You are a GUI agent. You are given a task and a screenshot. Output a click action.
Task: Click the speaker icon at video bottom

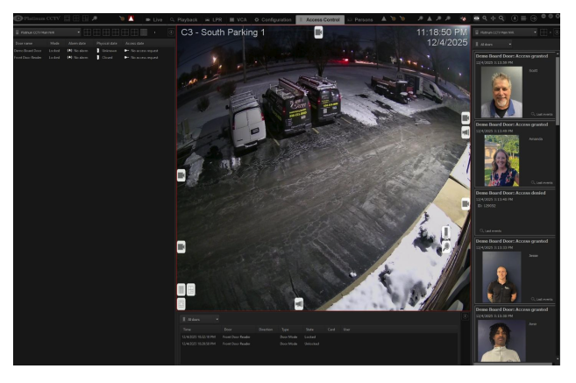pyautogui.click(x=299, y=303)
